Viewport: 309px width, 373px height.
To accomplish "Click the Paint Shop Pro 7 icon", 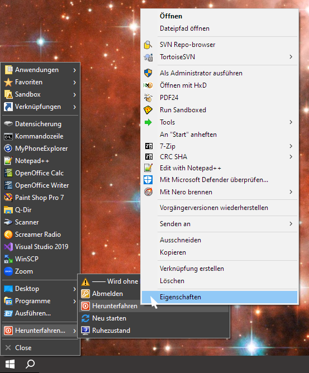I will point(8,198).
